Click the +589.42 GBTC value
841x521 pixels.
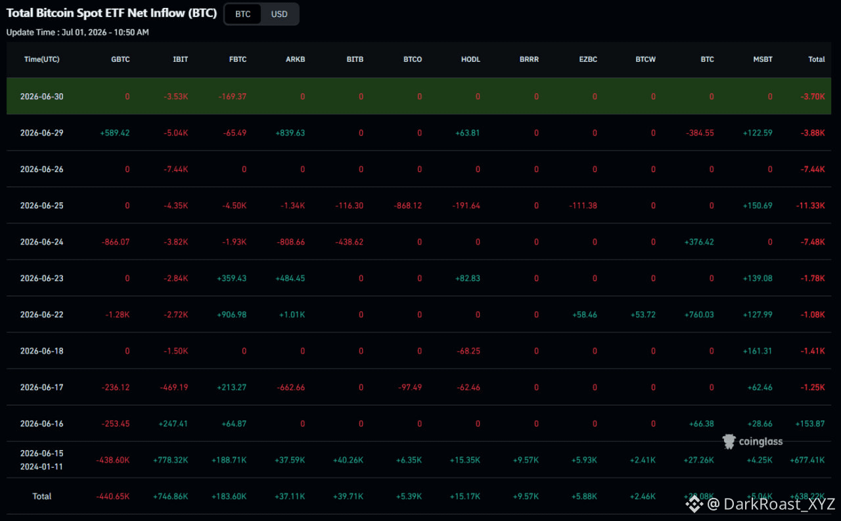[115, 133]
